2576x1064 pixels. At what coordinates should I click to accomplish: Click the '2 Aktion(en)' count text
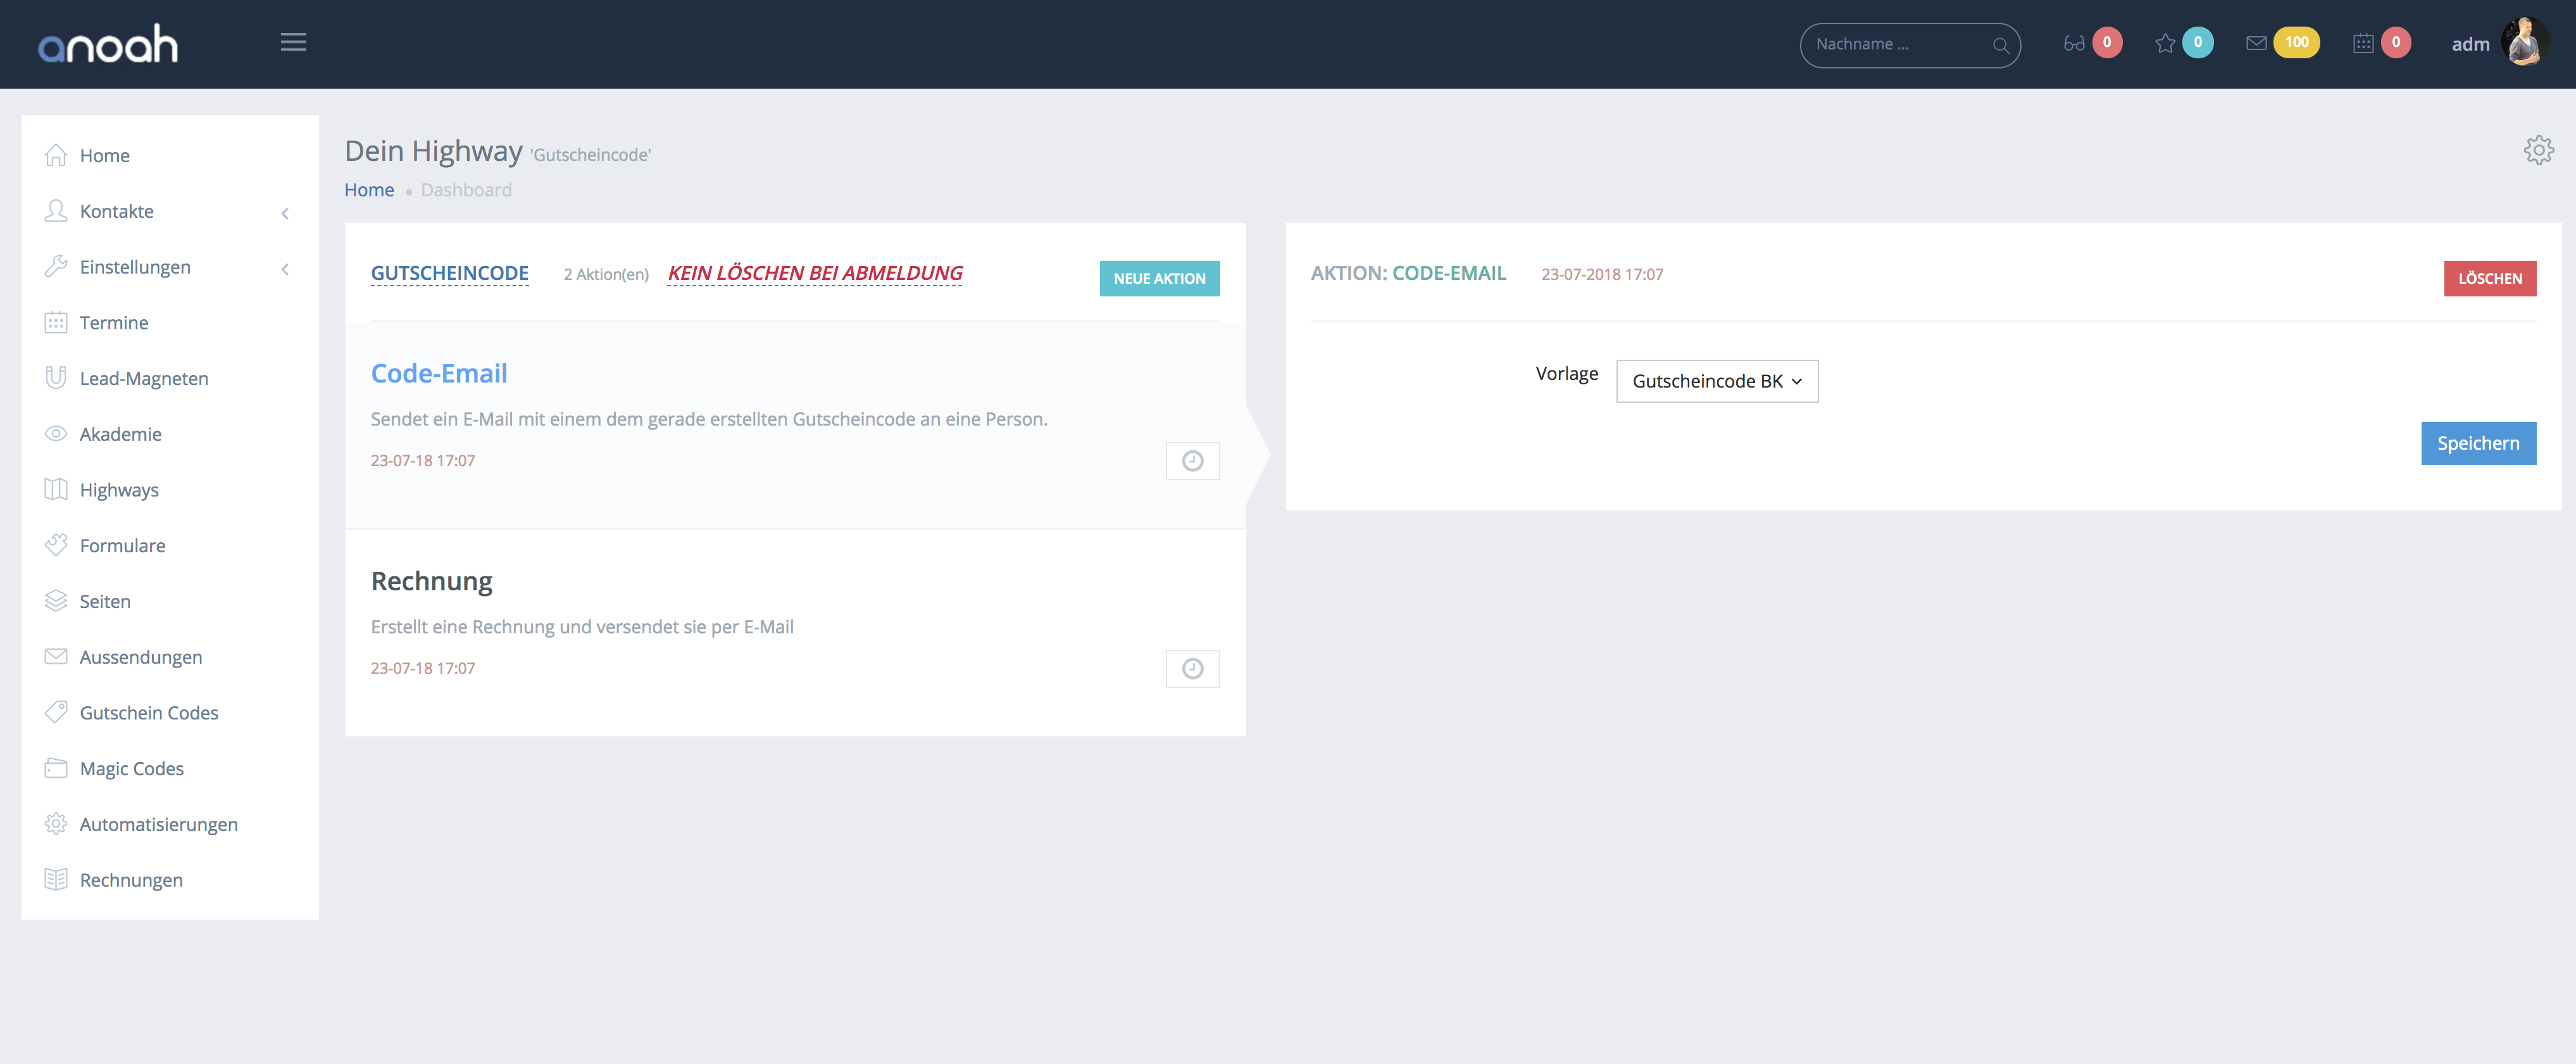[x=606, y=274]
